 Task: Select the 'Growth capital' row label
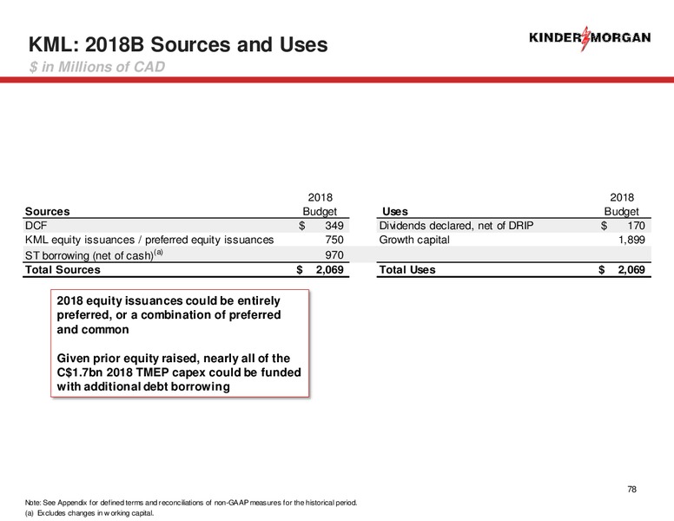tap(414, 240)
